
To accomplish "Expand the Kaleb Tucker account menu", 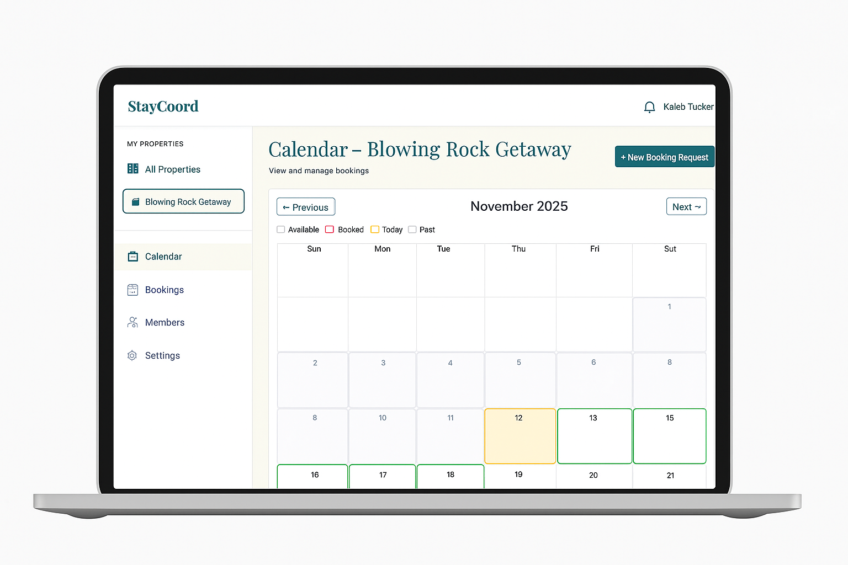I will pos(688,106).
